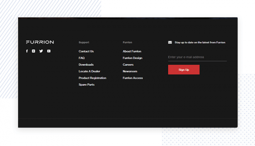Open About Furrion page
255x146 pixels.
click(132, 51)
